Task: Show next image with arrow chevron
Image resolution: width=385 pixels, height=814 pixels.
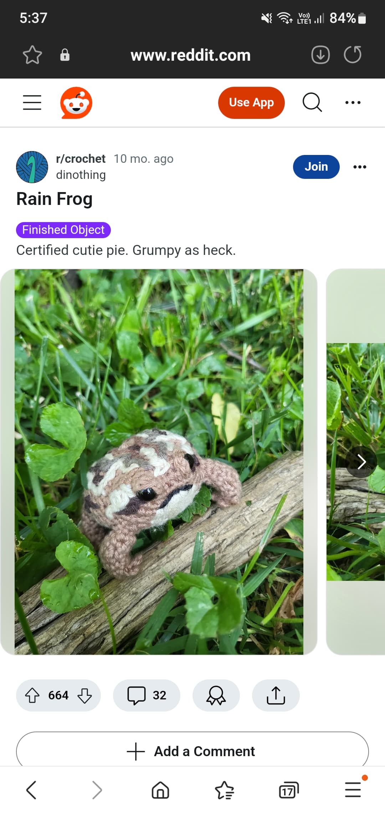Action: click(x=361, y=462)
